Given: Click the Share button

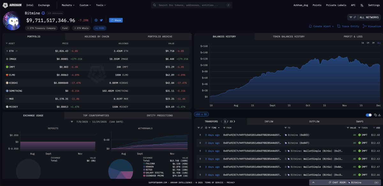Looking at the screenshot, I should click(116, 20).
